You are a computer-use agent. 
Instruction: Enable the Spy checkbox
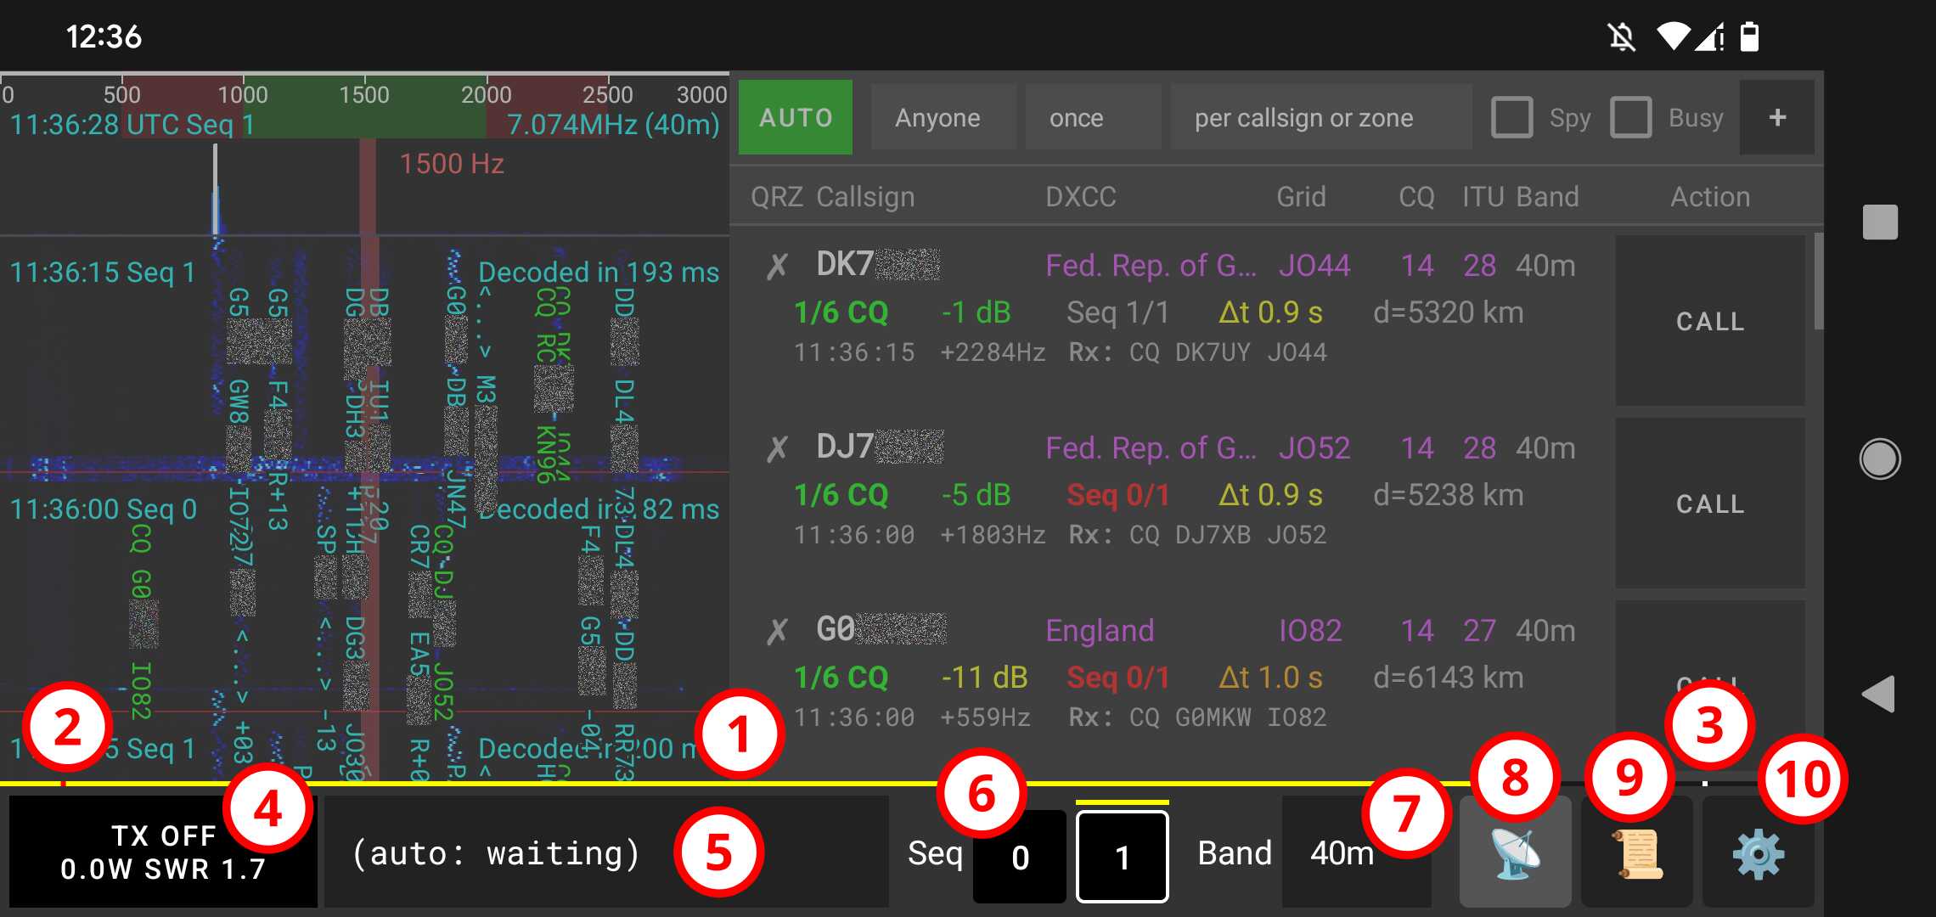(x=1512, y=118)
